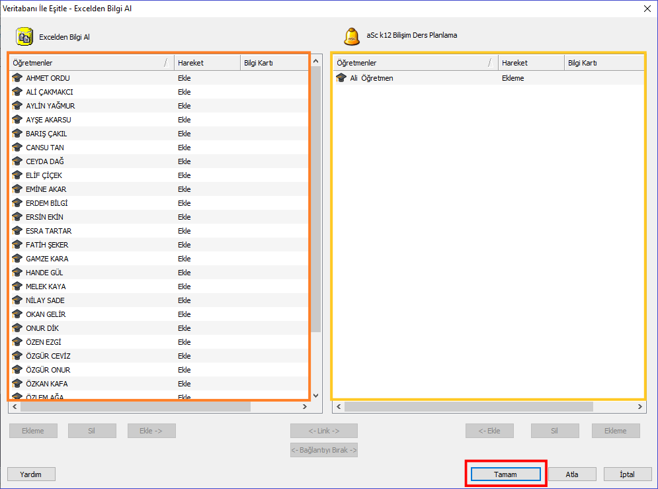This screenshot has width=658, height=489.
Task: Click the Bilgi Kartı header in right list
Action: (x=604, y=63)
